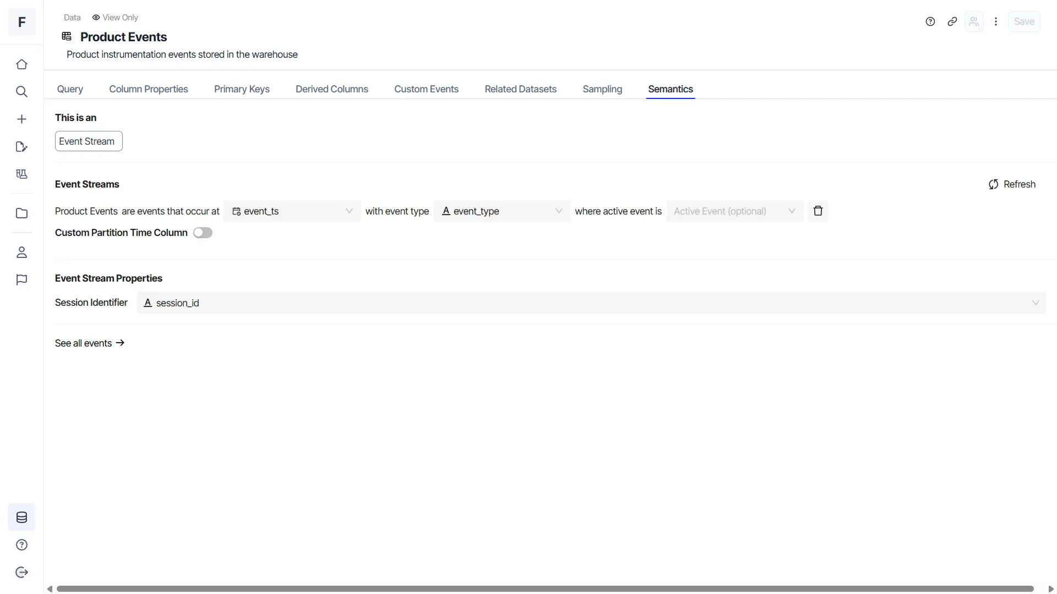Switch to the Custom Events tab
Image resolution: width=1057 pixels, height=594 pixels.
(x=426, y=89)
